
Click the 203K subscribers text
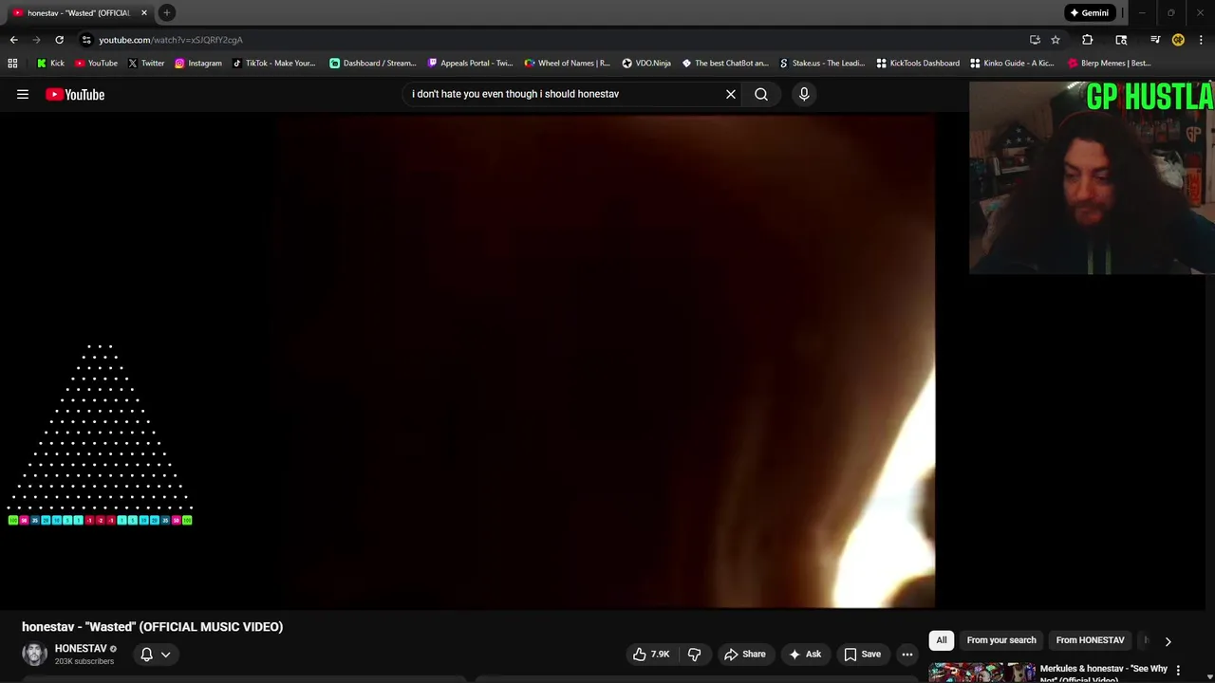(84, 661)
